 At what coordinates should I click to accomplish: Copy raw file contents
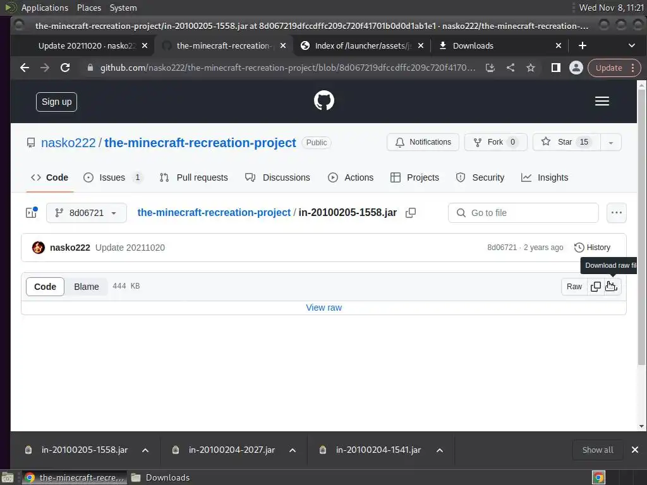[x=595, y=287]
